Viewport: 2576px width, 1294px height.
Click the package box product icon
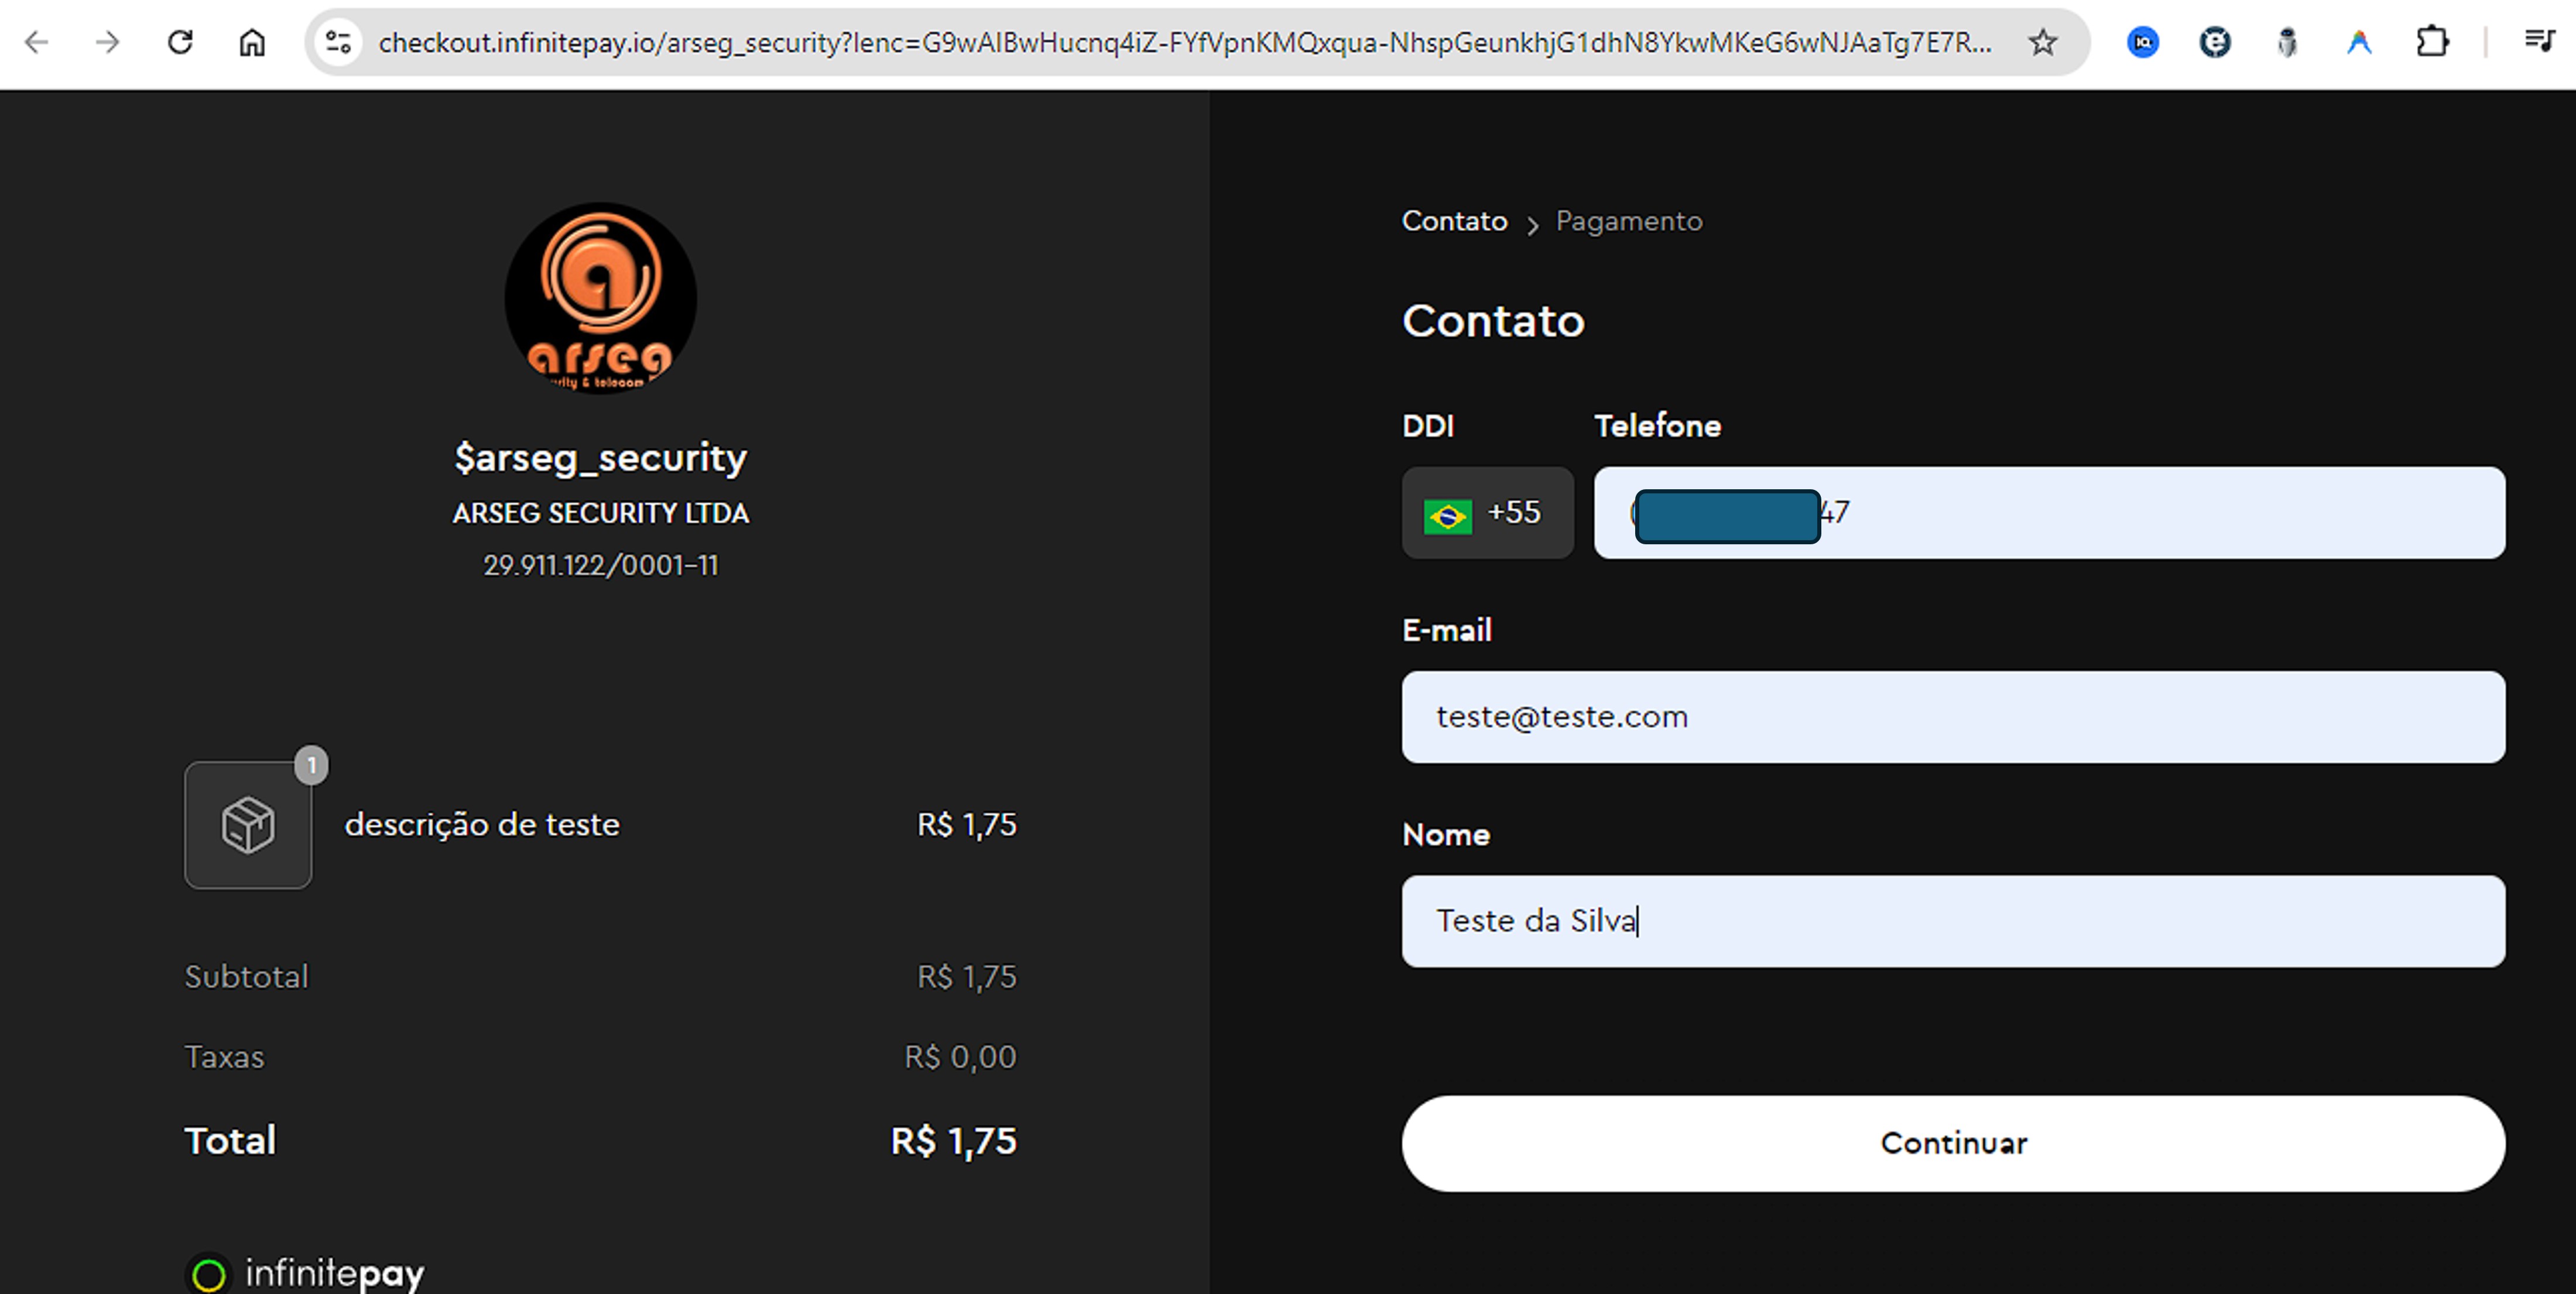pos(248,825)
